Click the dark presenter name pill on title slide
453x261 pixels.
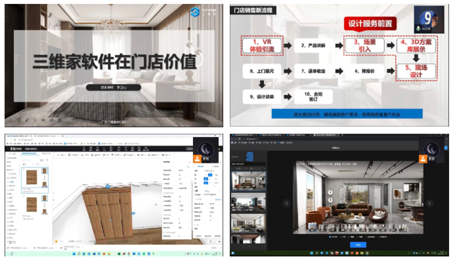[113, 87]
